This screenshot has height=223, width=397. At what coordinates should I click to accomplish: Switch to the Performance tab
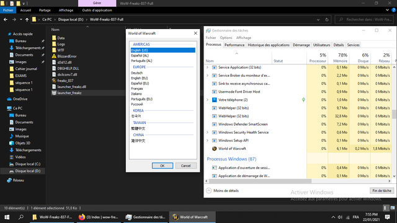click(234, 45)
